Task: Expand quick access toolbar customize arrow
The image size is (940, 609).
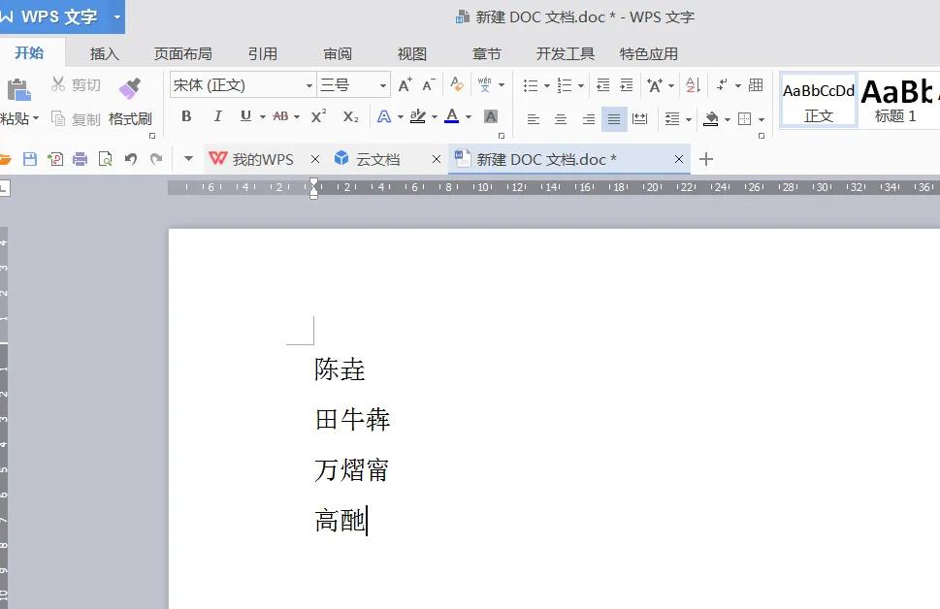Action: click(x=188, y=159)
